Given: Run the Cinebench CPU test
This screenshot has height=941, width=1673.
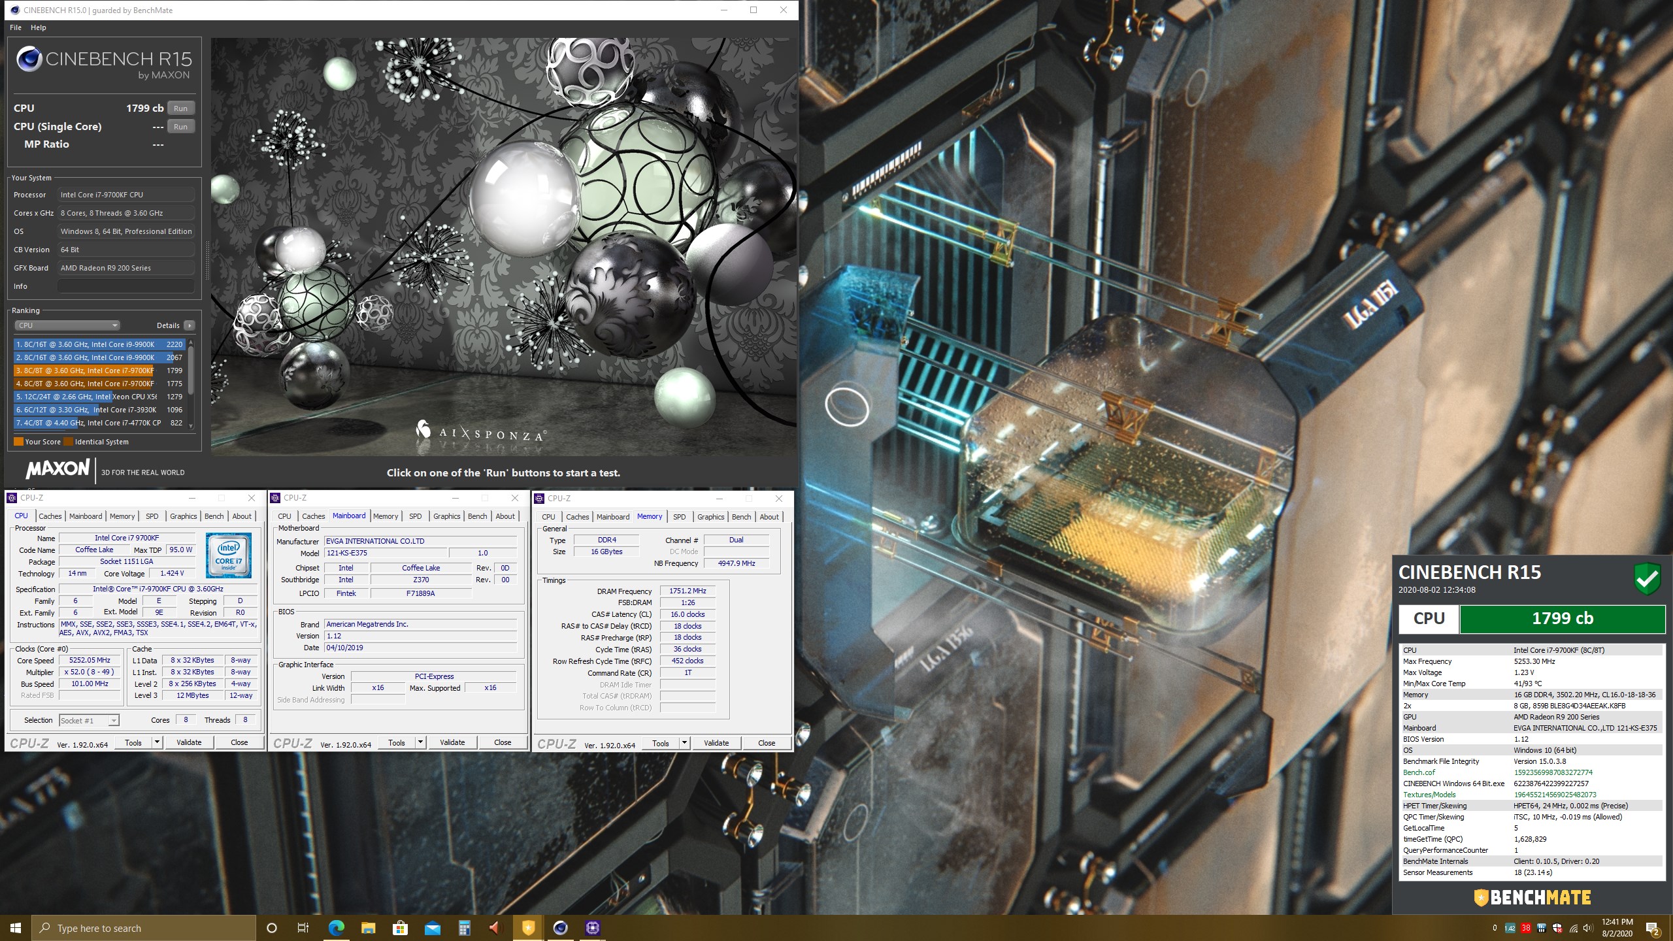Looking at the screenshot, I should point(181,108).
